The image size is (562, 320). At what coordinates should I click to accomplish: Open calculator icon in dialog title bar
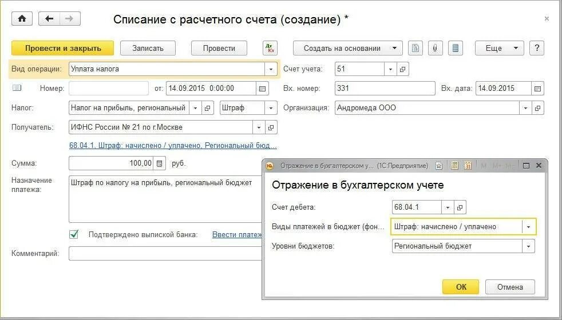[454, 165]
